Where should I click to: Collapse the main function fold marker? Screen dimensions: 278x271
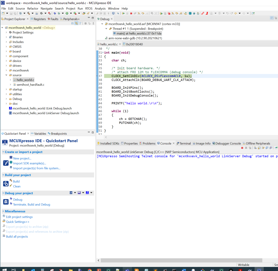[103, 53]
